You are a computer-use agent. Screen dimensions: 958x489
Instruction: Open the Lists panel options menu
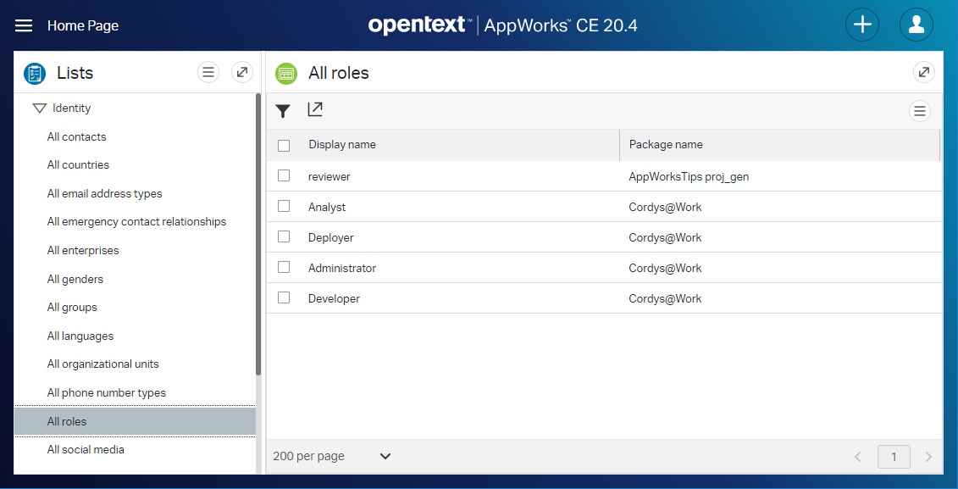click(208, 73)
